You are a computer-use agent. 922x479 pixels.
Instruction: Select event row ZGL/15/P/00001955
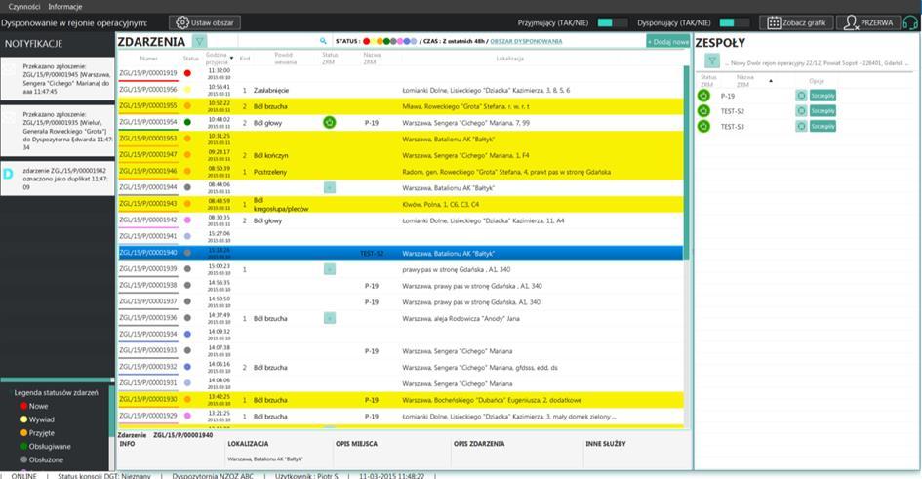pyautogui.click(x=400, y=106)
